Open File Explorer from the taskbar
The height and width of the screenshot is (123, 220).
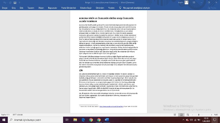coord(75,120)
